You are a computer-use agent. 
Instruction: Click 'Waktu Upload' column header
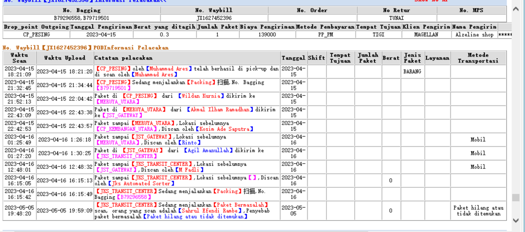pyautogui.click(x=65, y=58)
